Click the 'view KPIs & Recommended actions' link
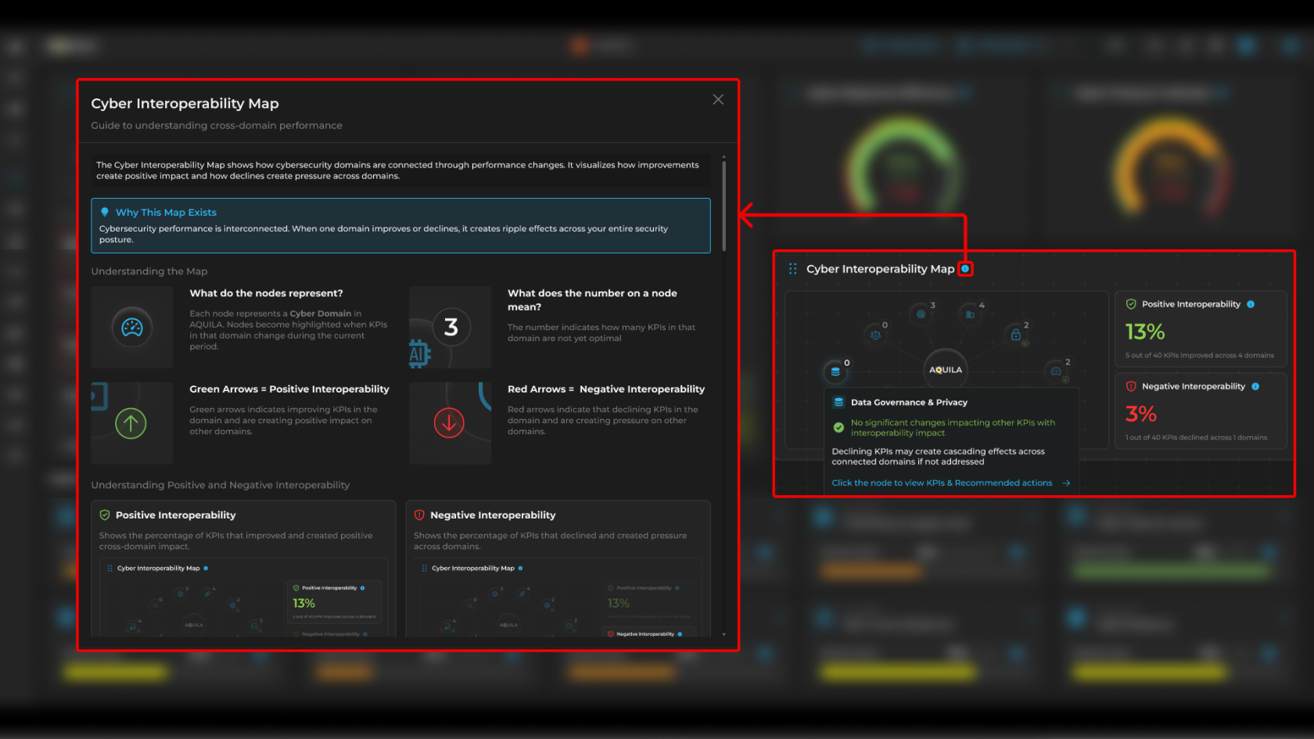 pyautogui.click(x=942, y=483)
